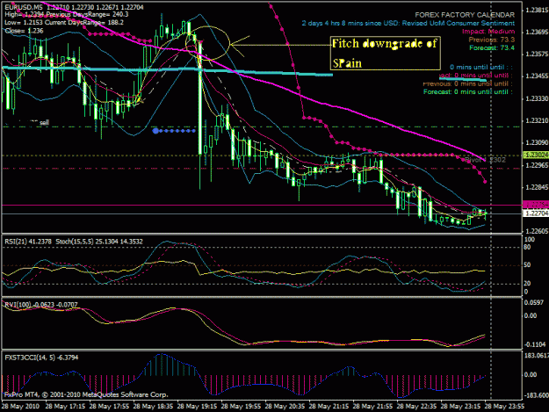The image size is (549, 412).
Task: Click the FOREX FACTORY CALENDAR heading
Action: coord(465,15)
